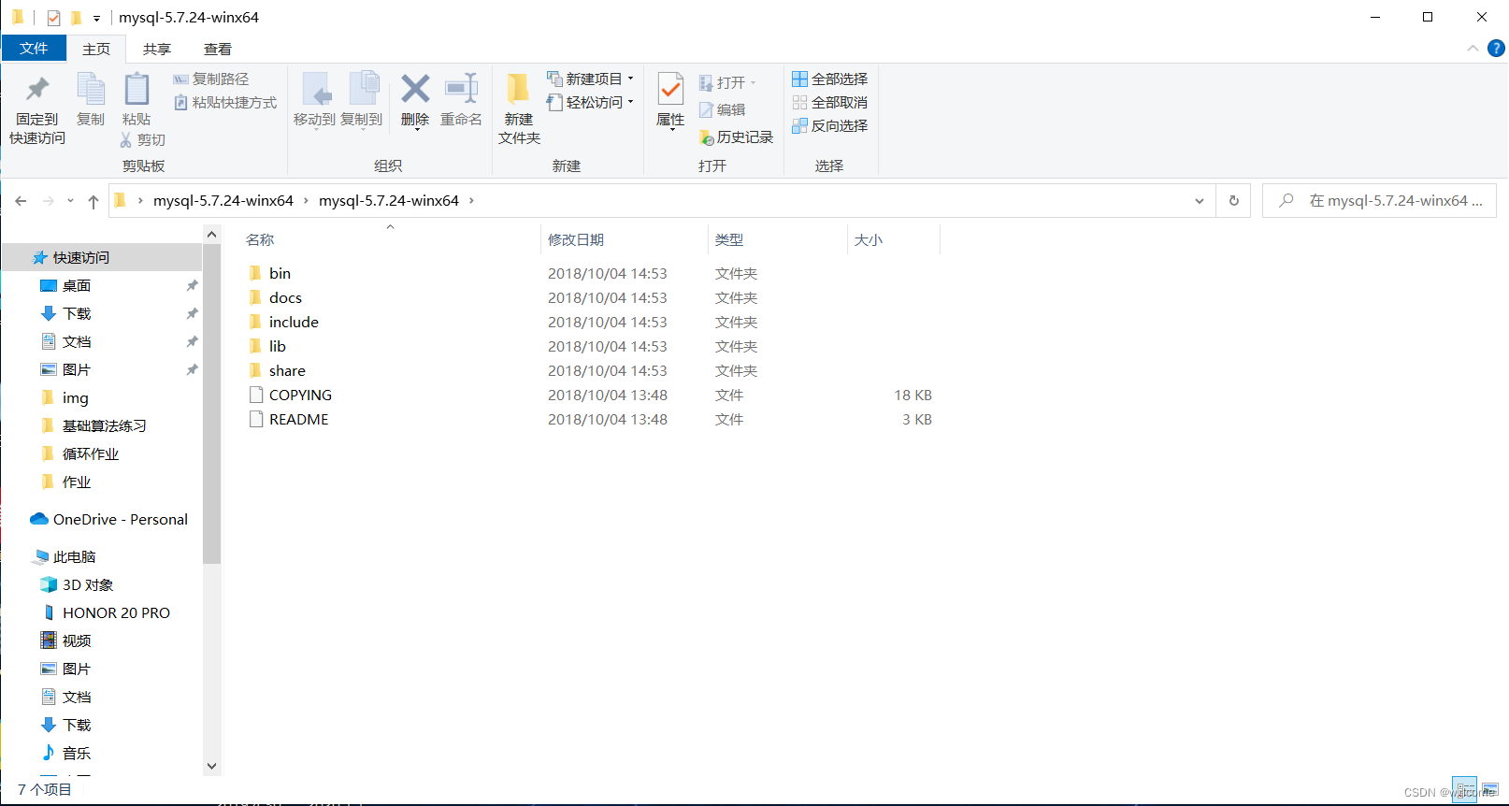1509x806 pixels.
Task: Click Copy path (复制路径)
Action: (211, 79)
